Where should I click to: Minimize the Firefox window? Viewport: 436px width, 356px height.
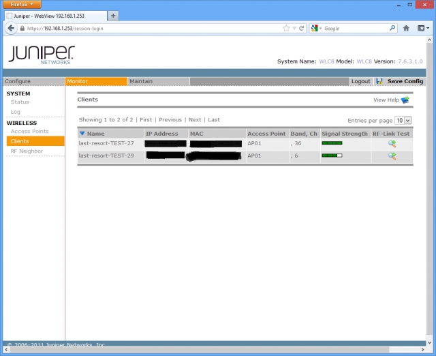399,5
